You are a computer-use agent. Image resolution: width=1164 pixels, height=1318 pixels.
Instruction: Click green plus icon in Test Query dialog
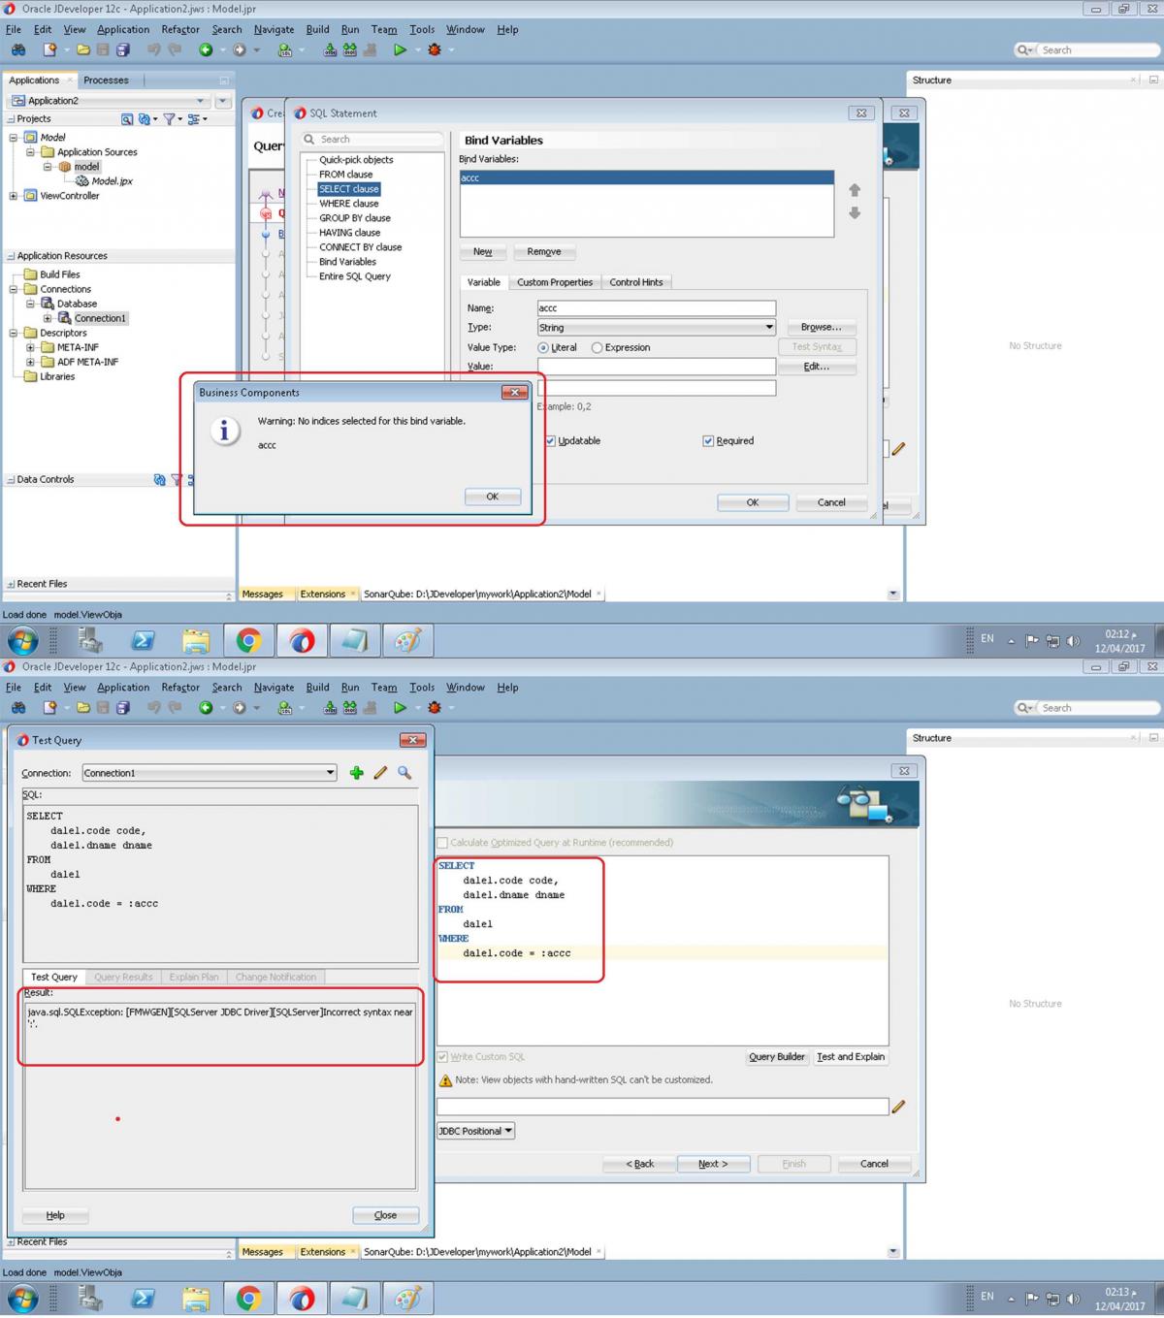click(356, 773)
